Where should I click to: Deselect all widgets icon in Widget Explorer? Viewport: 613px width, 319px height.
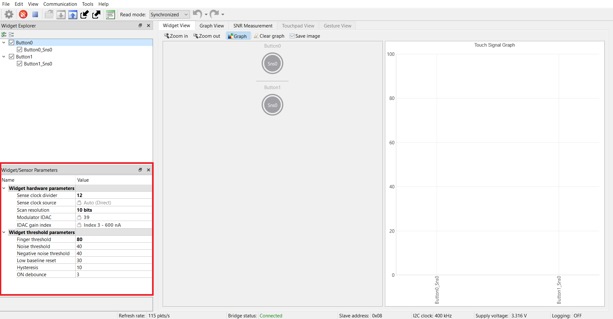point(11,34)
